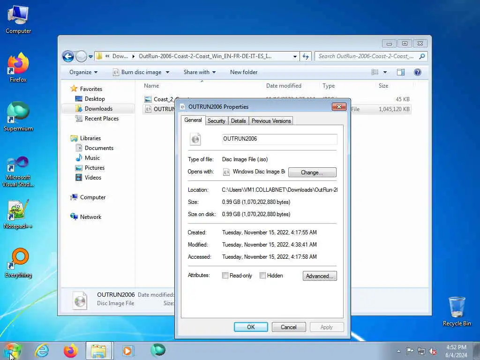Open the Recycle Bin
This screenshot has width=480, height=360.
coord(457,311)
